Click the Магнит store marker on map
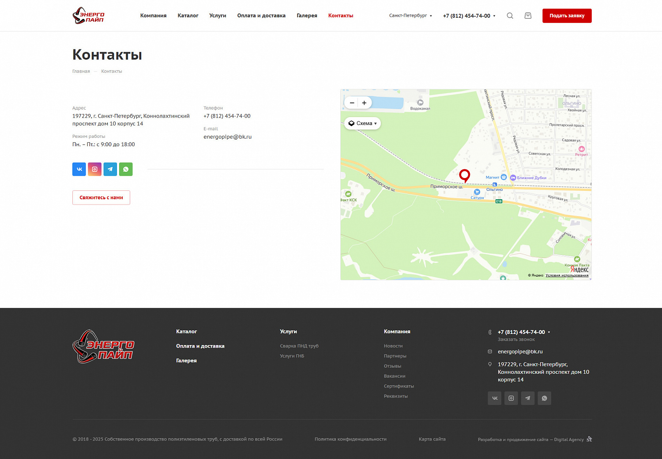 (503, 177)
